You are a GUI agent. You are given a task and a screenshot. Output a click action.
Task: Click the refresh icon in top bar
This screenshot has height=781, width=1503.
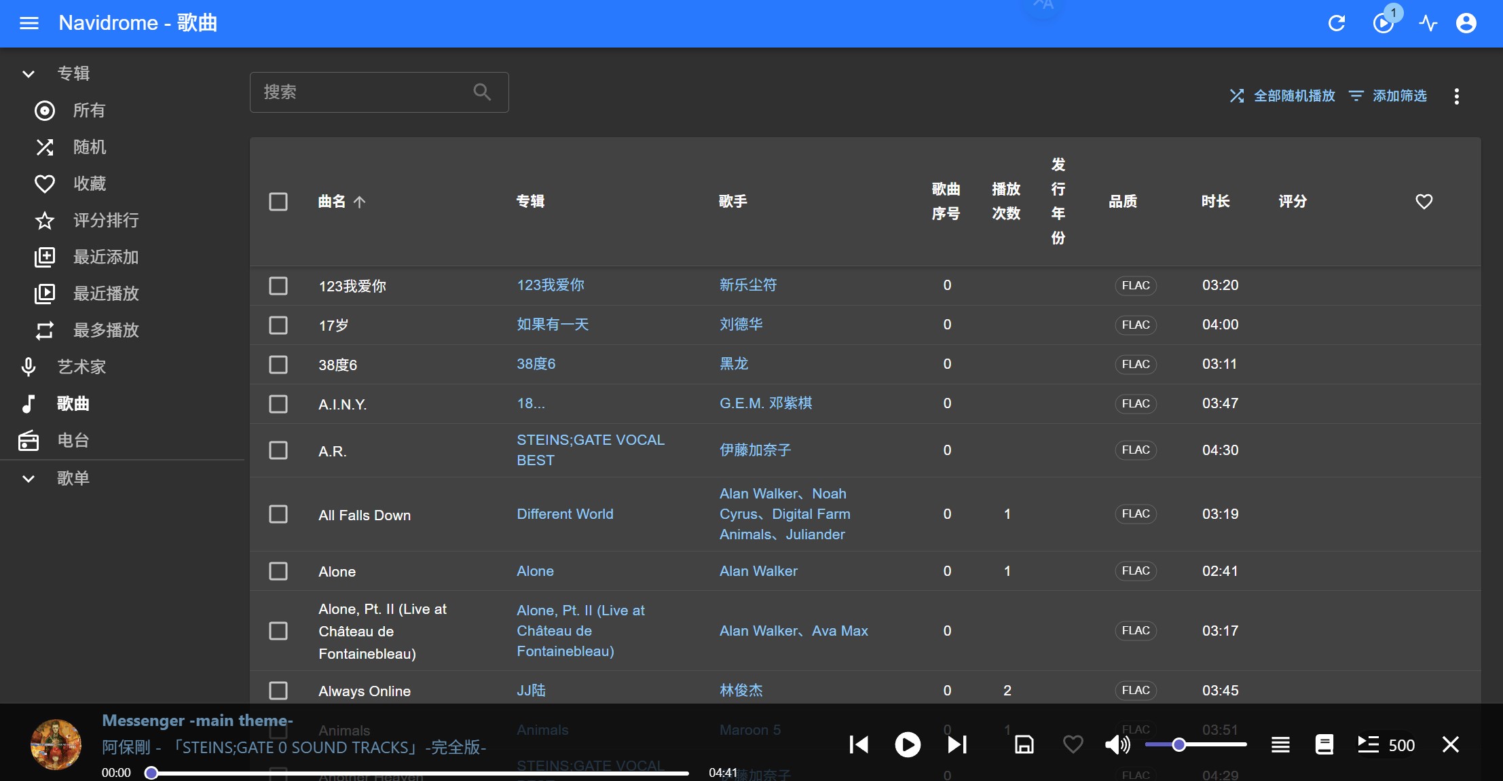1337,23
